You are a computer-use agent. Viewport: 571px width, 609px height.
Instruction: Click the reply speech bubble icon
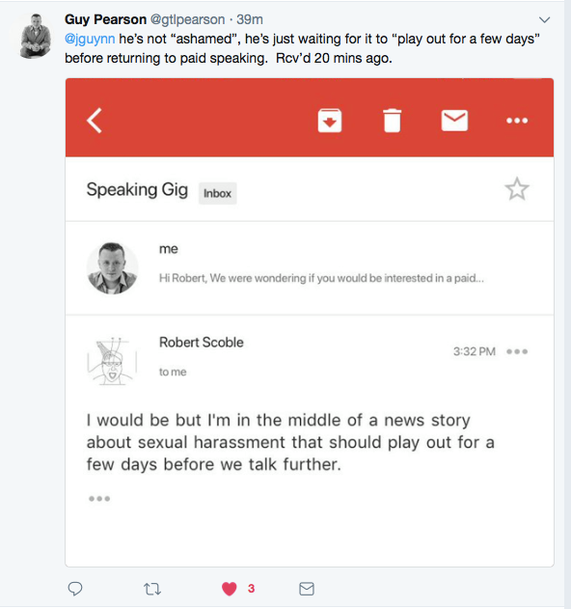(x=75, y=589)
